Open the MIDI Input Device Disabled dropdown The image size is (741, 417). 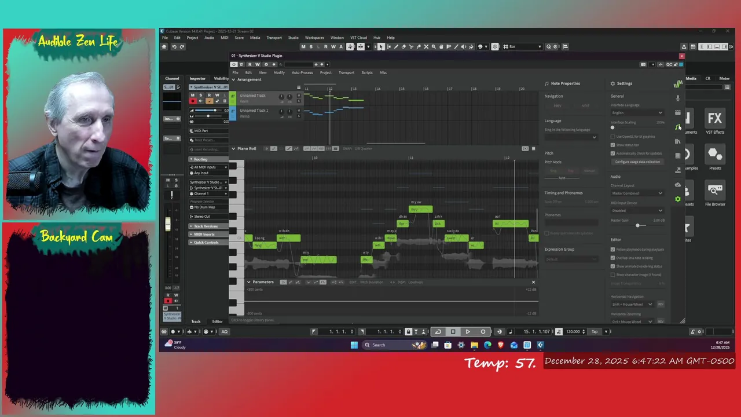(x=637, y=211)
